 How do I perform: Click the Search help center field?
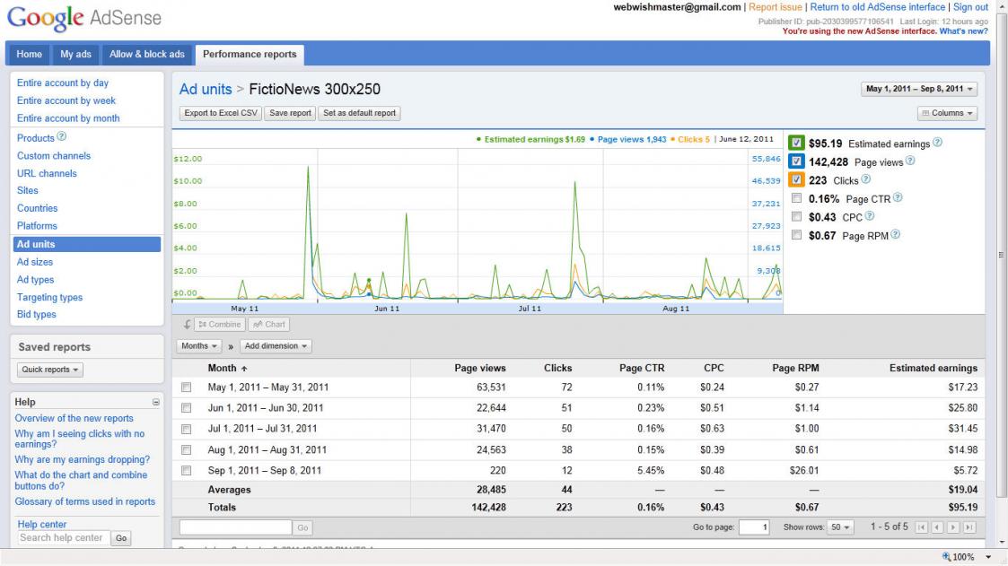[63, 538]
